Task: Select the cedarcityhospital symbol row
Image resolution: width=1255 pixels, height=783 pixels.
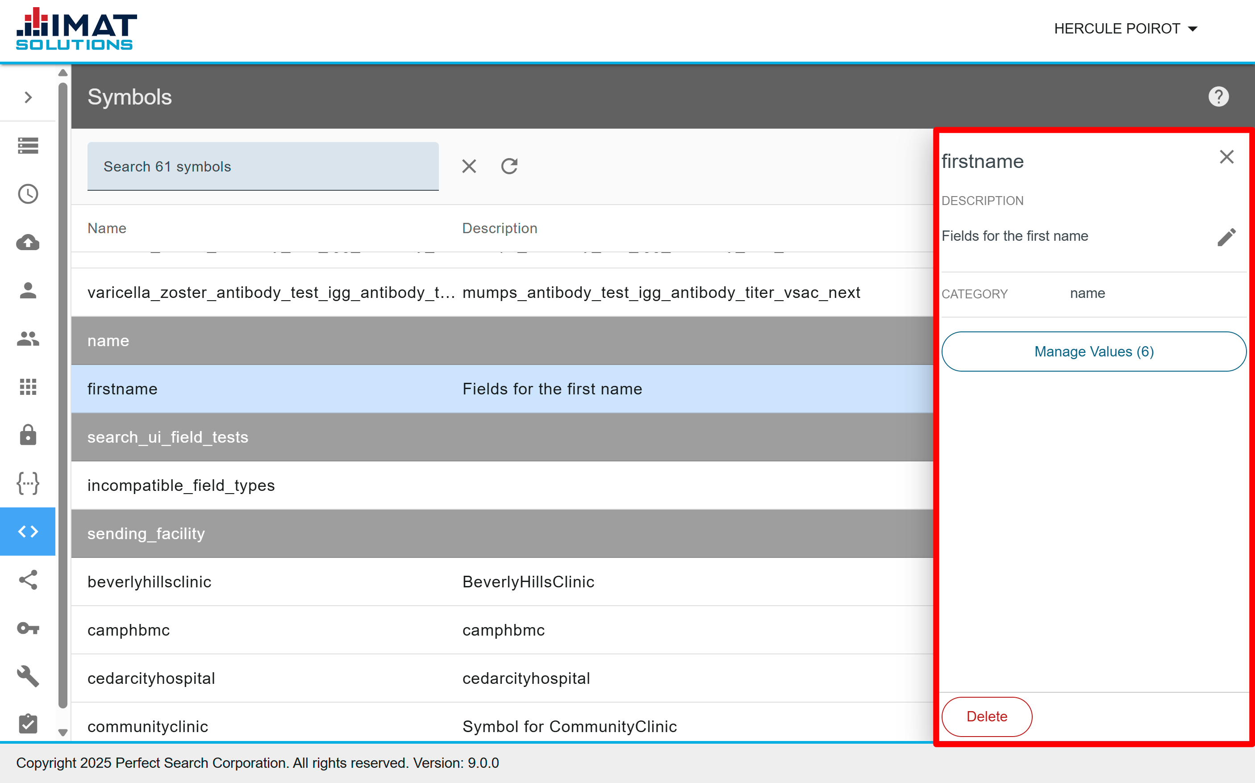Action: pyautogui.click(x=502, y=678)
